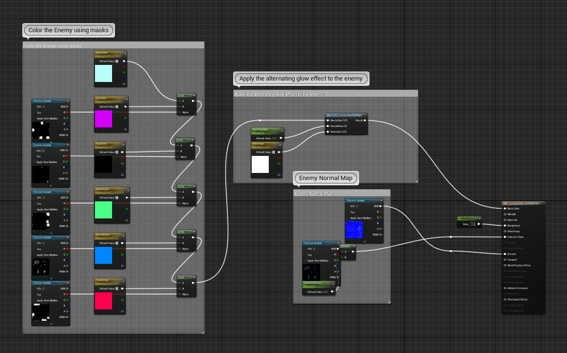The width and height of the screenshot is (567, 353).
Task: Click the EmissivePower Default Value output pin
Action: pyautogui.click(x=332, y=292)
